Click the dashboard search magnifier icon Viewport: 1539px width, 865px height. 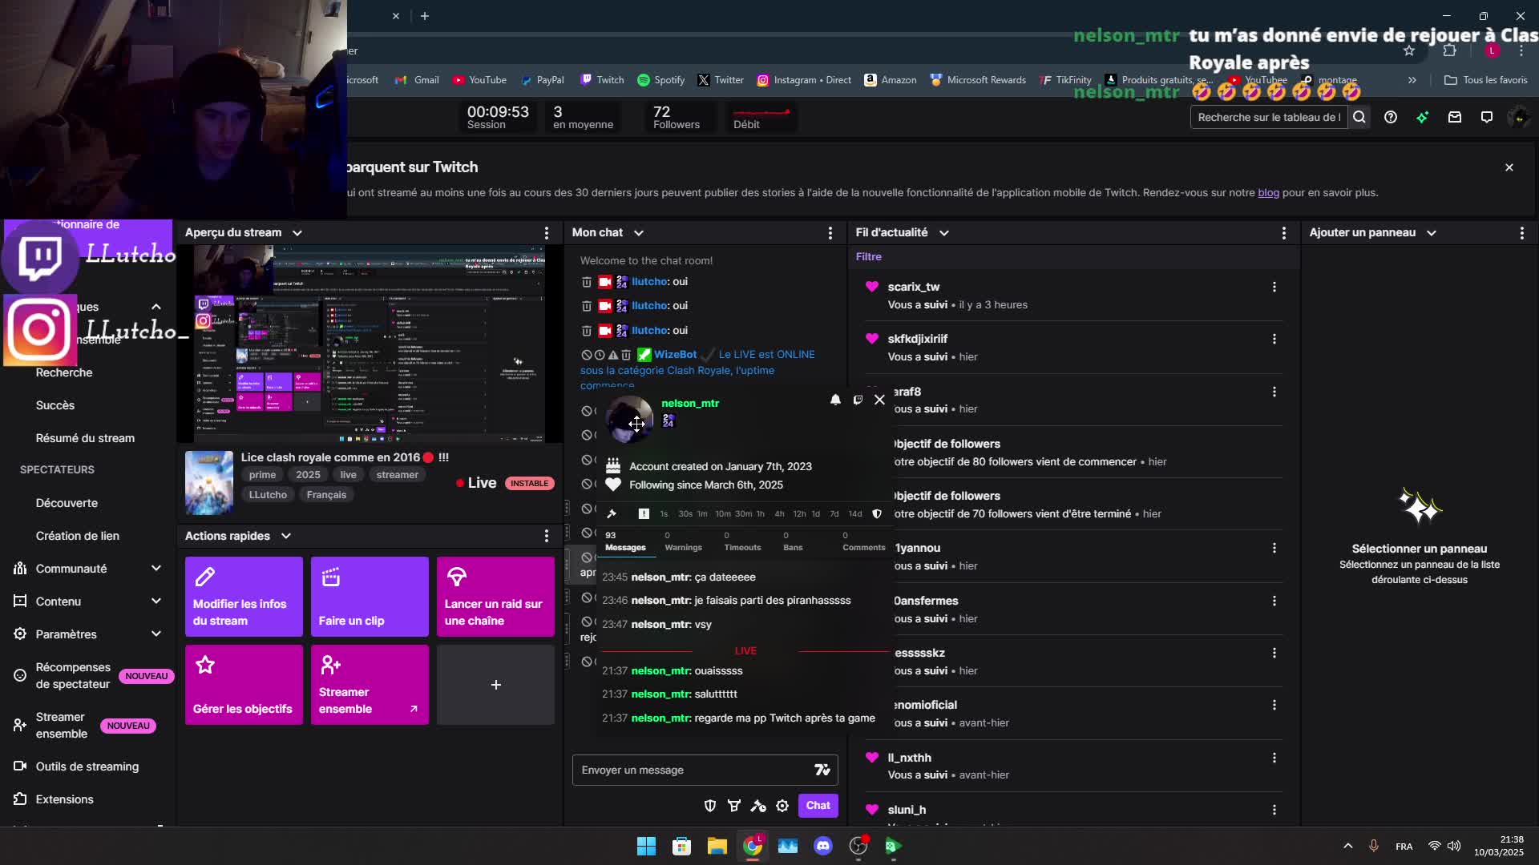pos(1359,117)
